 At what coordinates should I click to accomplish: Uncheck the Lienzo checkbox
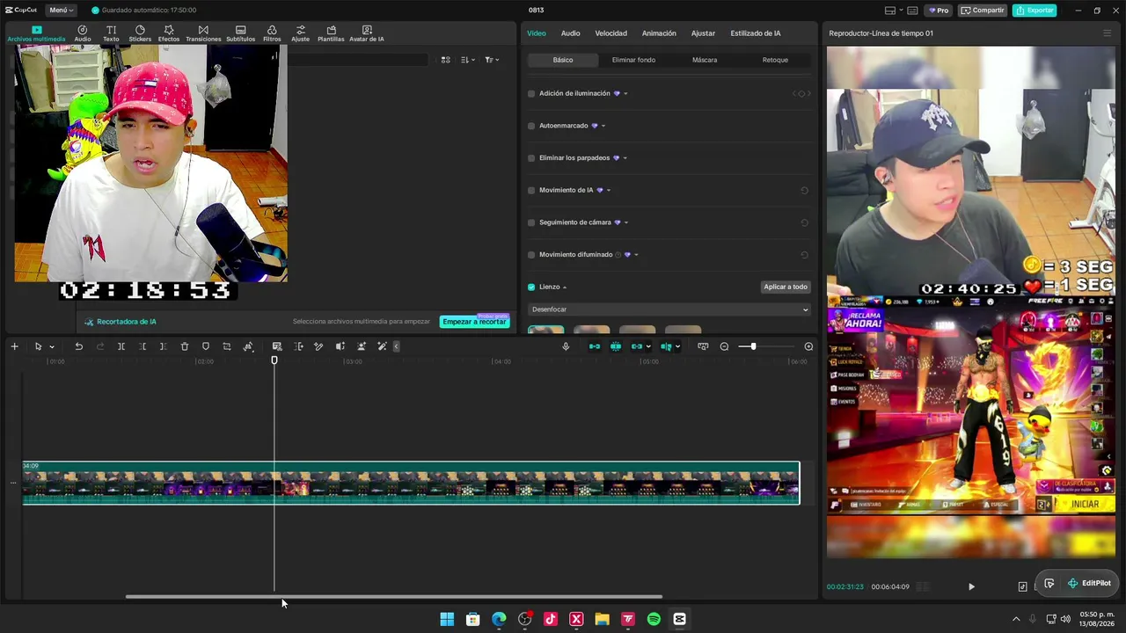531,287
